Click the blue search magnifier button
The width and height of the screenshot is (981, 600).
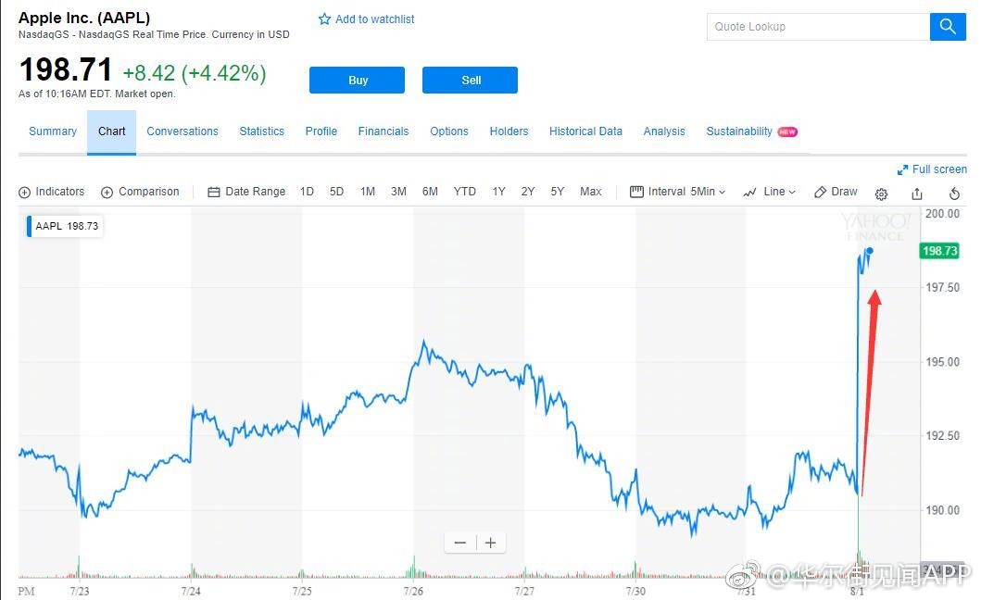click(x=947, y=27)
